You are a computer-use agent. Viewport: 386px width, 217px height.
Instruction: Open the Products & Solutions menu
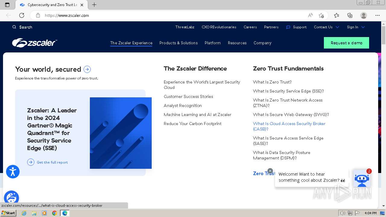tap(179, 43)
